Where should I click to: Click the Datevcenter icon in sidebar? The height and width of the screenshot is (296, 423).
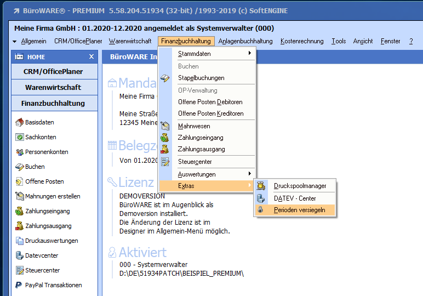click(19, 255)
